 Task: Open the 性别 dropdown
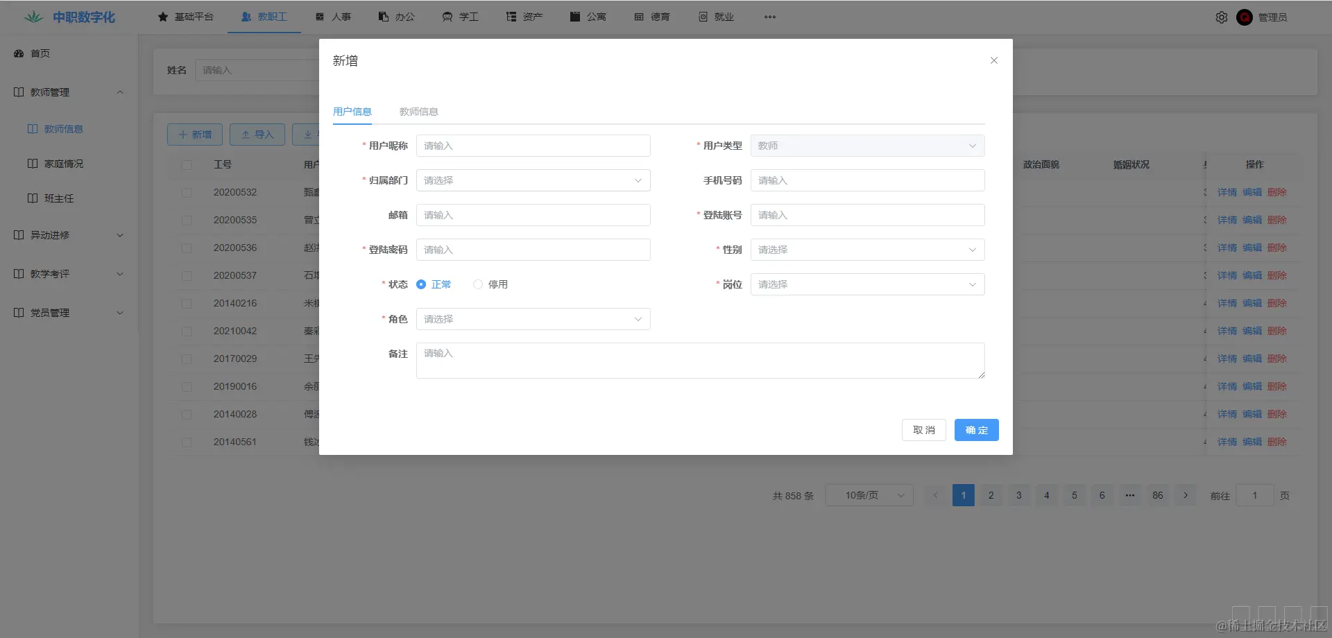tap(868, 250)
